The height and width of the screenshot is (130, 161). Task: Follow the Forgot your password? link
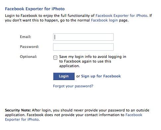(x=73, y=86)
